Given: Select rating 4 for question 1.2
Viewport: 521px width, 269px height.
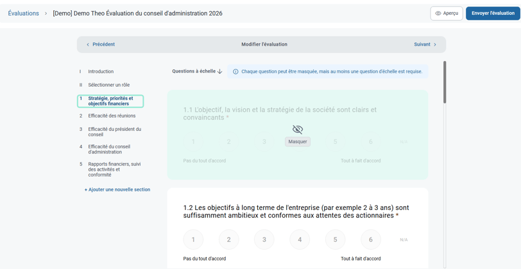Looking at the screenshot, I should tap(300, 239).
